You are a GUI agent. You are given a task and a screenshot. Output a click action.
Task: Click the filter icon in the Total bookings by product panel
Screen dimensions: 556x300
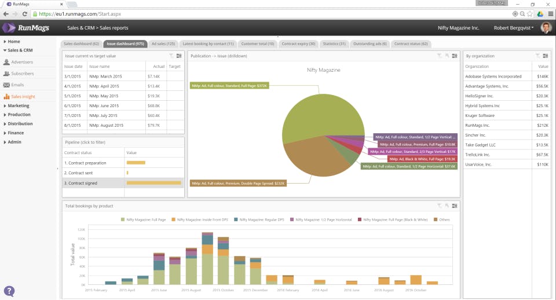point(440,206)
